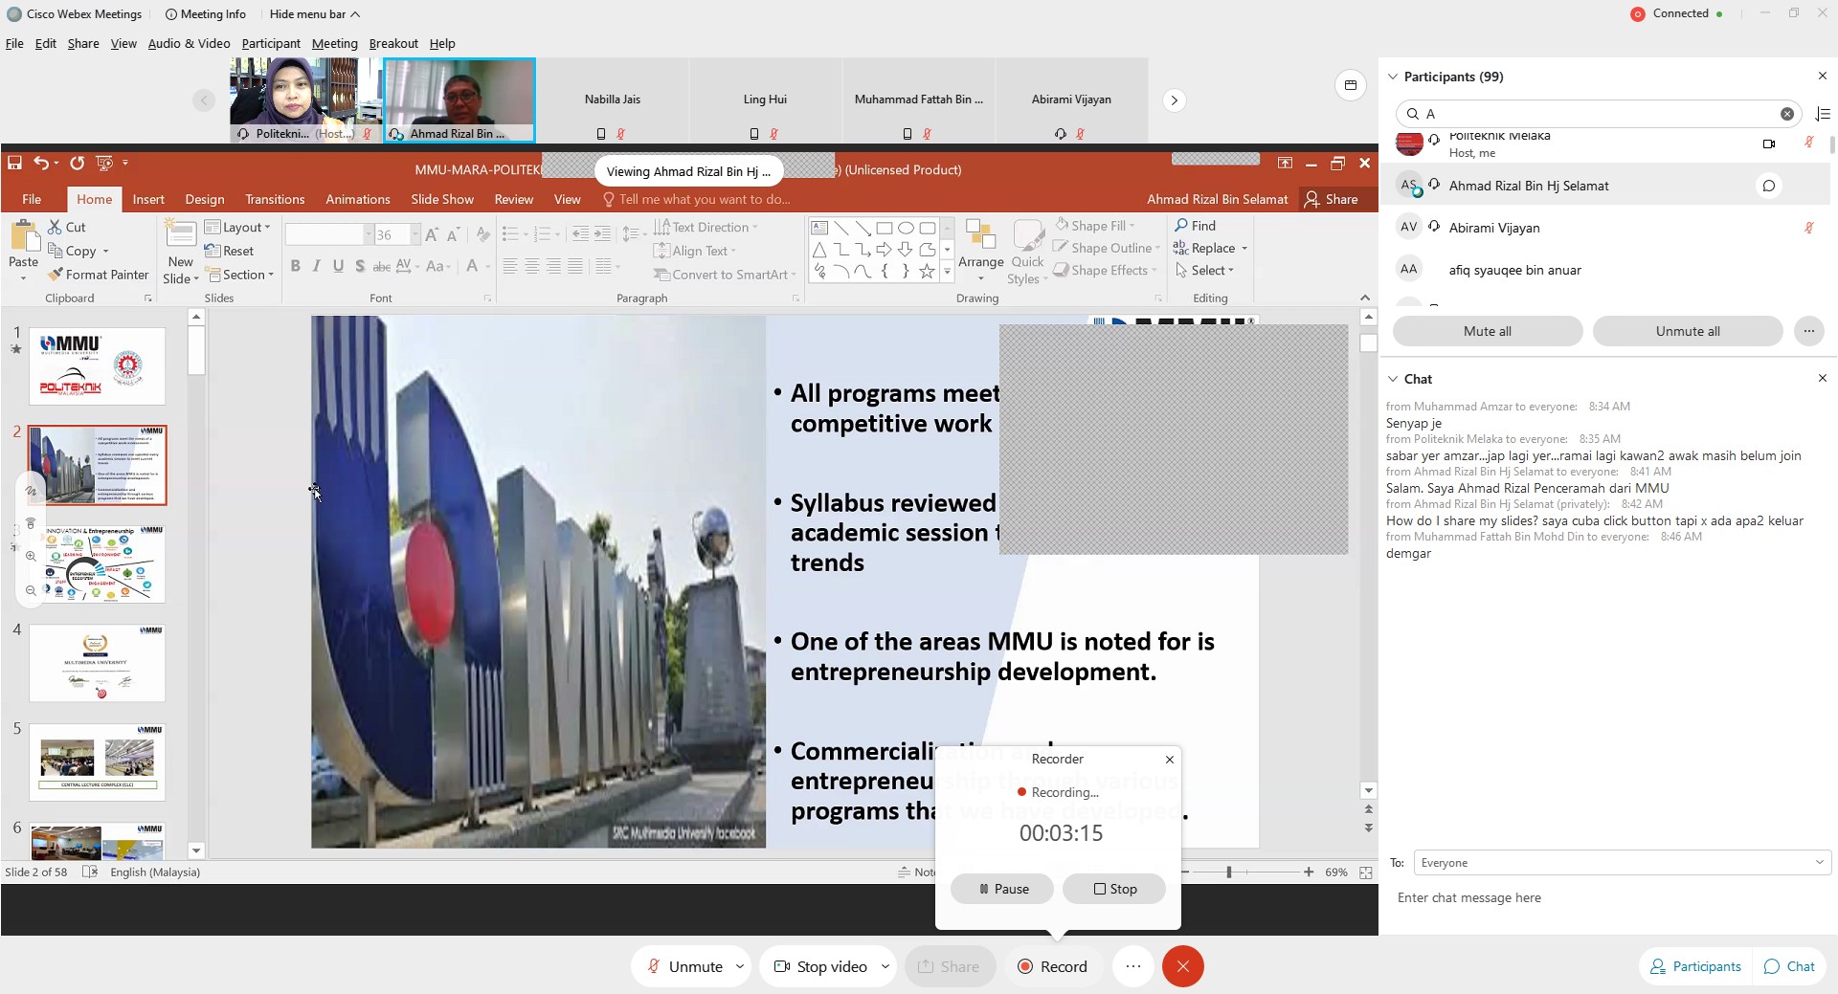The height and width of the screenshot is (994, 1838).
Task: Open the font size 36 dropdown
Action: (415, 234)
